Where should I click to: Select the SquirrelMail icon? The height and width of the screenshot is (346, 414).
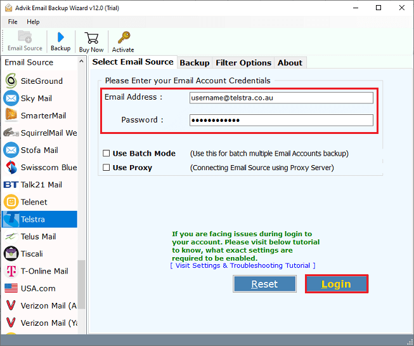coord(11,133)
